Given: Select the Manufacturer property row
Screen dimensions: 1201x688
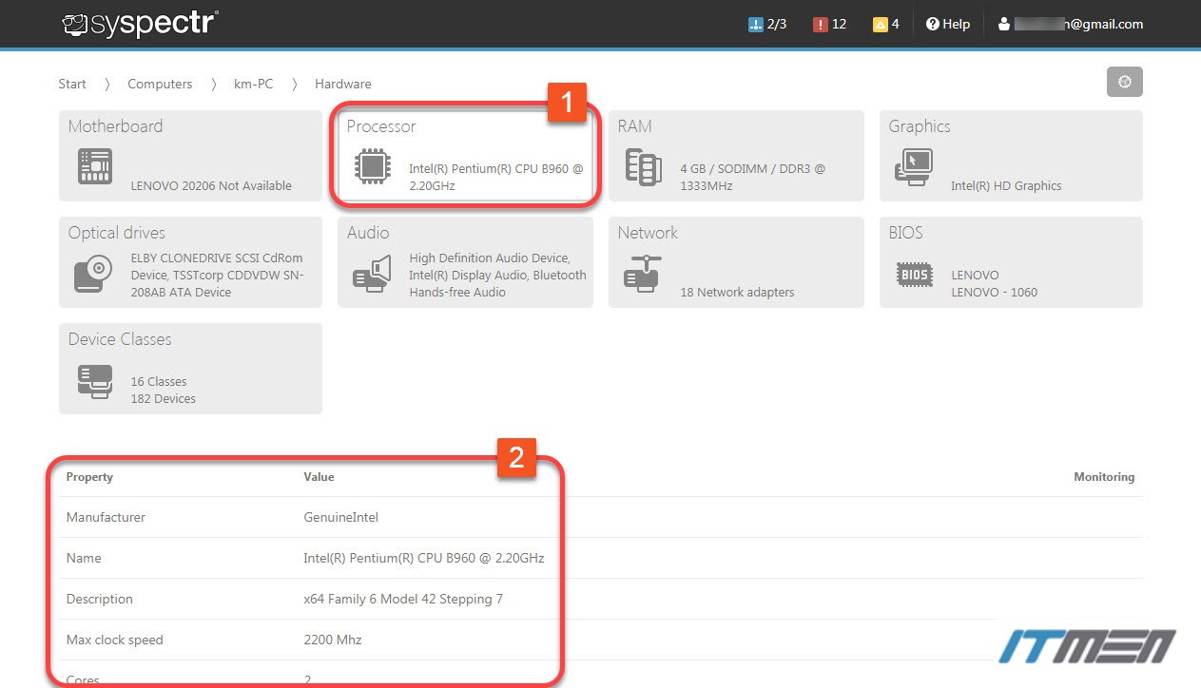Looking at the screenshot, I should point(600,517).
